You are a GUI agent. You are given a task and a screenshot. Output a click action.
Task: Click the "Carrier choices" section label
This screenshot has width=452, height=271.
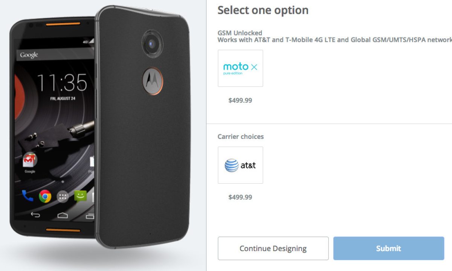pos(241,137)
